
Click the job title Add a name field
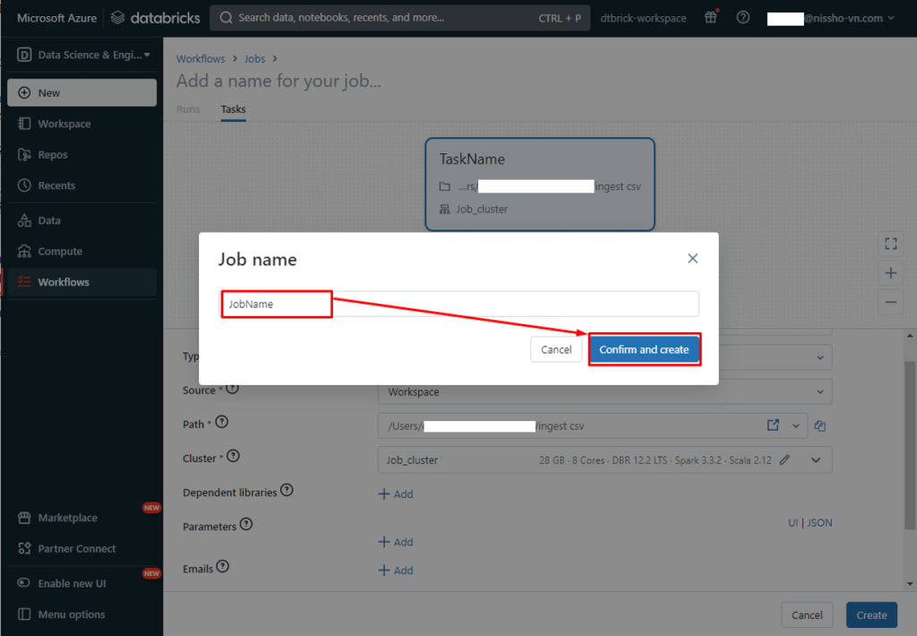(x=279, y=81)
